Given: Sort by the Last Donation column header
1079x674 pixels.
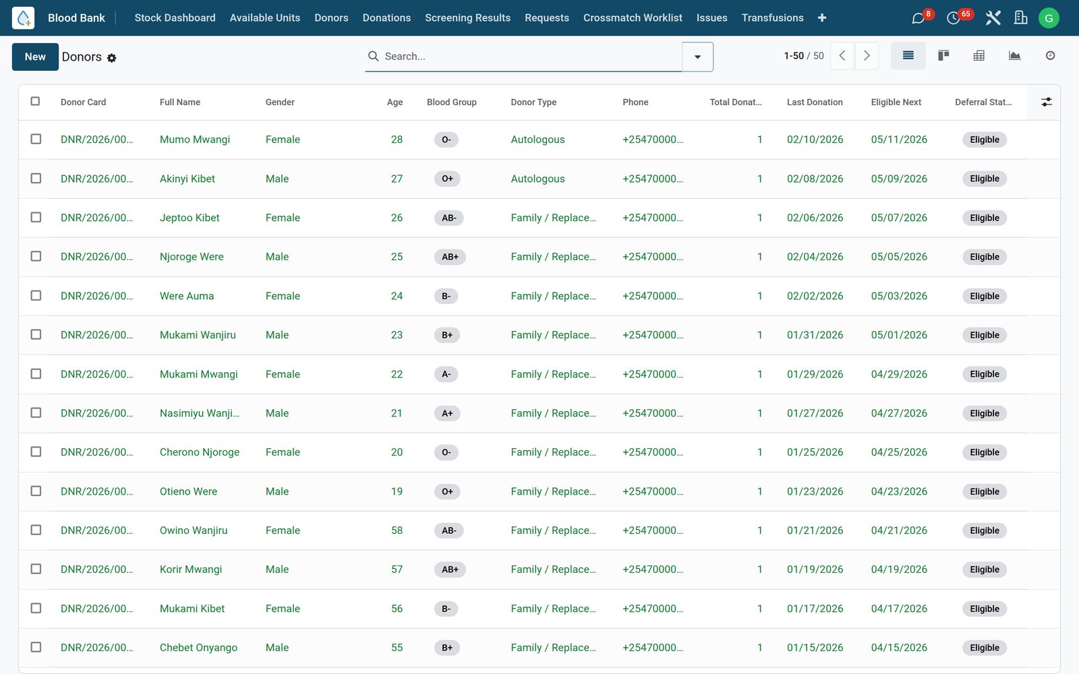Looking at the screenshot, I should pos(815,102).
